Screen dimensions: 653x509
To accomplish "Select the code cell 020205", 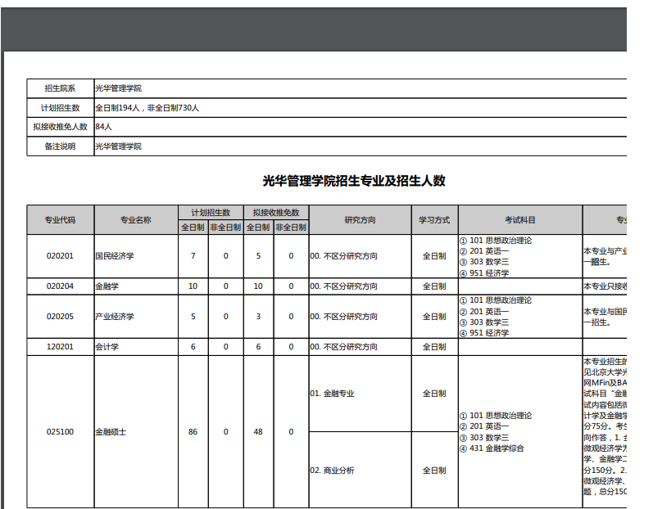I will pyautogui.click(x=61, y=317).
